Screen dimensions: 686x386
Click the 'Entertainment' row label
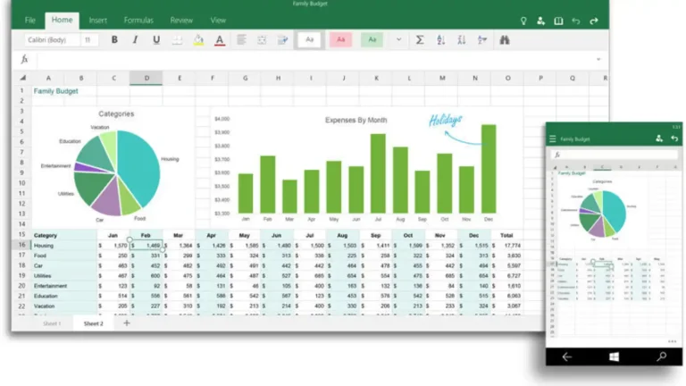point(50,286)
